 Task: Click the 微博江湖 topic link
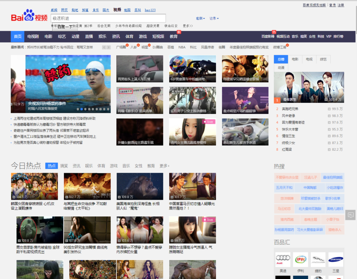pos(279,47)
